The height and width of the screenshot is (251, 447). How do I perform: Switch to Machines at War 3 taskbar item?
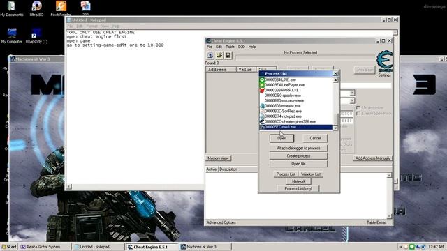205,247
